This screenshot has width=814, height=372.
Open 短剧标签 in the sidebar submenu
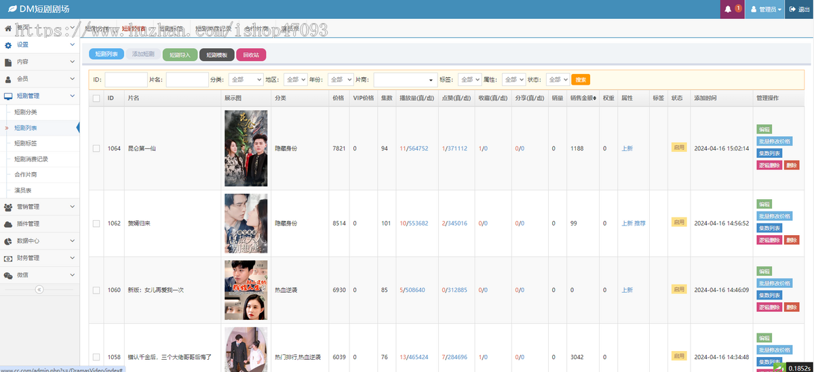pyautogui.click(x=26, y=144)
